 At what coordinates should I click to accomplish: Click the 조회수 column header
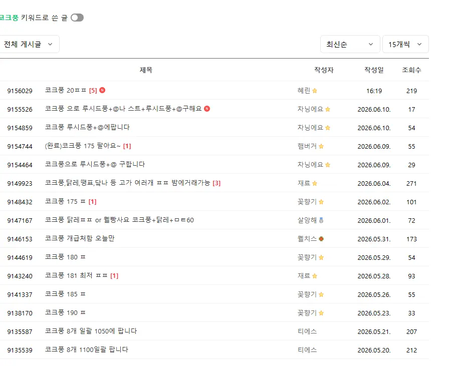coord(411,70)
